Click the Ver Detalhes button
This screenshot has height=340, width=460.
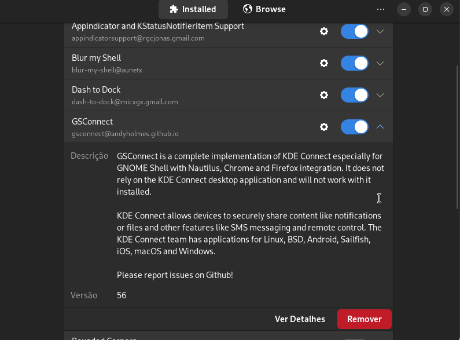300,319
